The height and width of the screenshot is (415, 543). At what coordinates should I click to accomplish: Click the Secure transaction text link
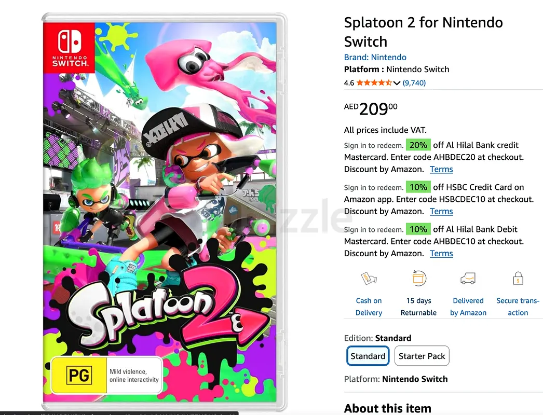click(518, 307)
